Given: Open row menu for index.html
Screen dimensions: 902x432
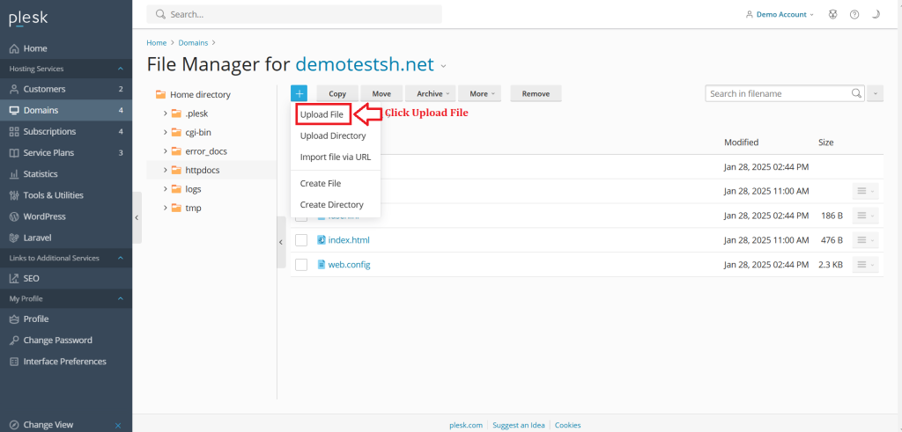Looking at the screenshot, I should click(865, 240).
